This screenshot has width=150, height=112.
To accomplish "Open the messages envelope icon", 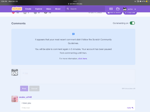I will [111, 9].
